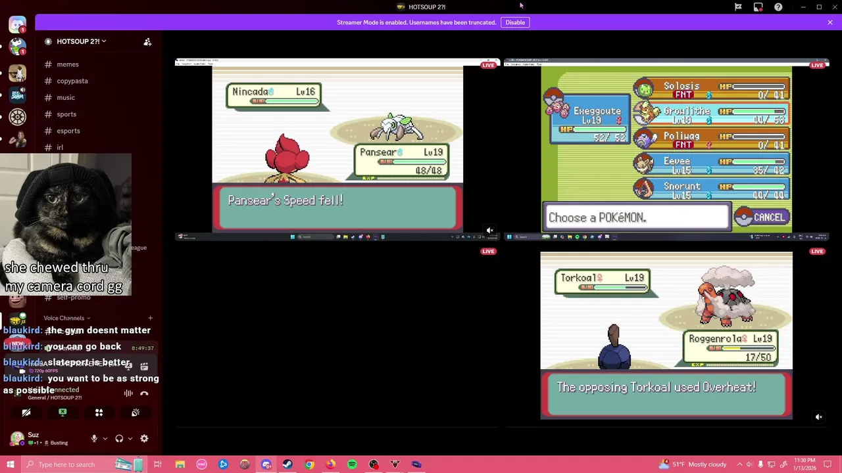Open Firefox from the taskbar

click(331, 464)
